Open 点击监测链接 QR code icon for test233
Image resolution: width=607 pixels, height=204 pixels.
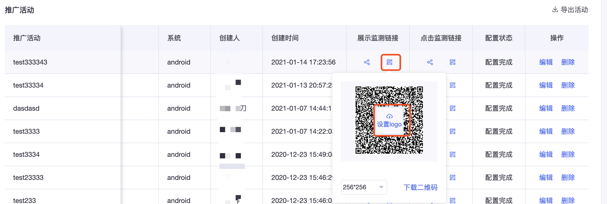tap(453, 201)
